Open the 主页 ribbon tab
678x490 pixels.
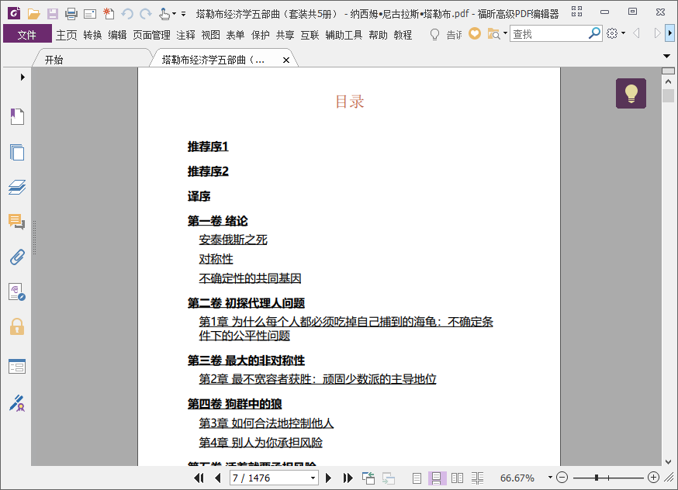(66, 35)
